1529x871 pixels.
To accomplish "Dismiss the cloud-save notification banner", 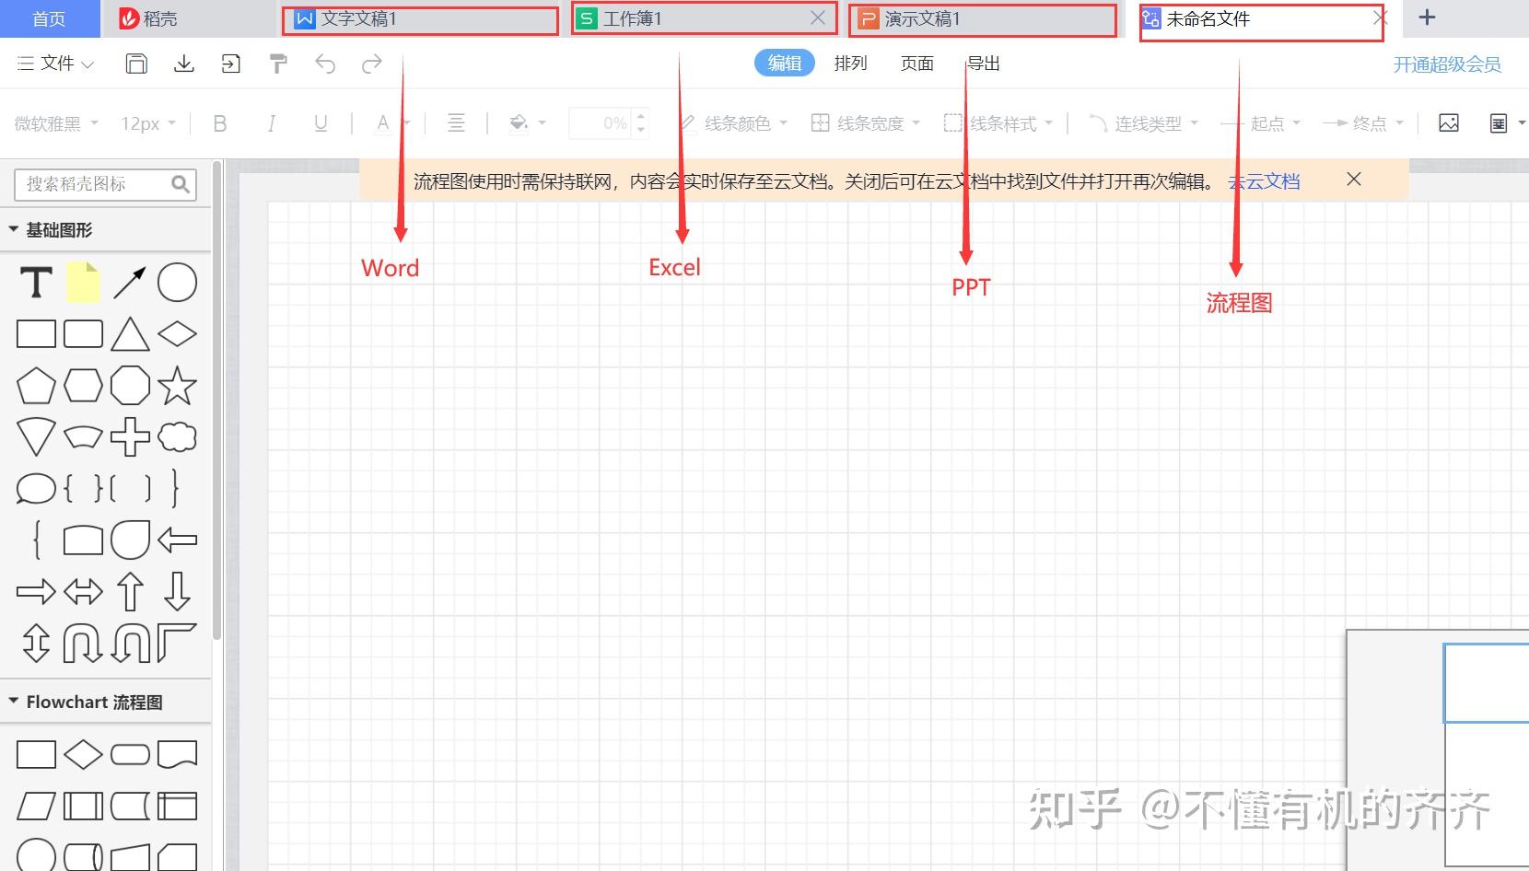I will (1354, 180).
